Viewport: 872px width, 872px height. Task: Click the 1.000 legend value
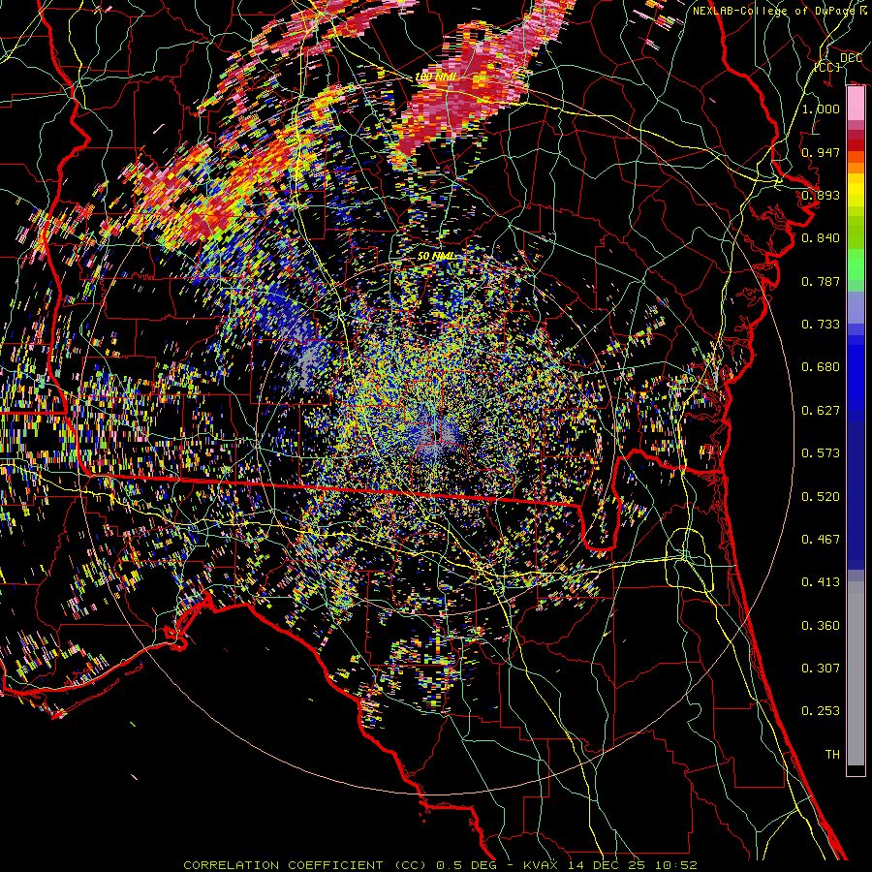pyautogui.click(x=821, y=109)
